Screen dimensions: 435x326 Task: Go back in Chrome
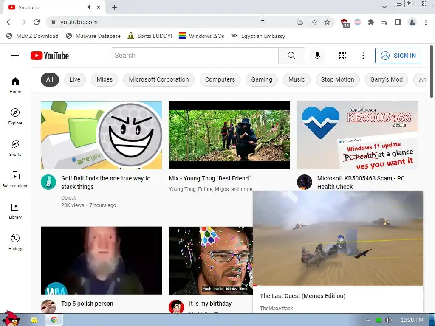point(9,22)
